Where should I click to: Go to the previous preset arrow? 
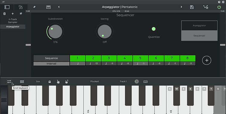pyautogui.click(x=59, y=7)
